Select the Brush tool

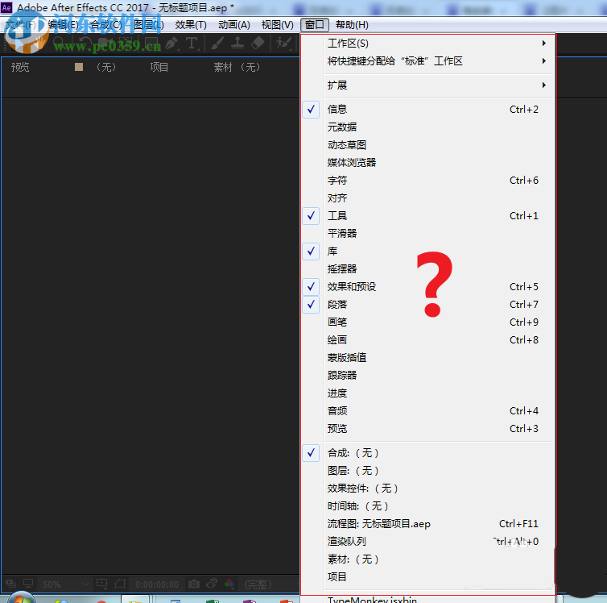point(217,43)
